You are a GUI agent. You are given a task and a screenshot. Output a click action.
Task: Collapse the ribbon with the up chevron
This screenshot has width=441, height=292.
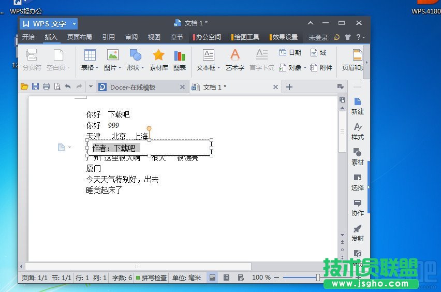click(311, 23)
